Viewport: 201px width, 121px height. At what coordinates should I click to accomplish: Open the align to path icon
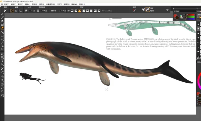click(21, 11)
